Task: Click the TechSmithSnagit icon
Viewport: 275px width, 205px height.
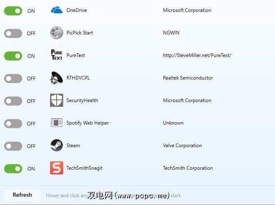Action: [57, 168]
